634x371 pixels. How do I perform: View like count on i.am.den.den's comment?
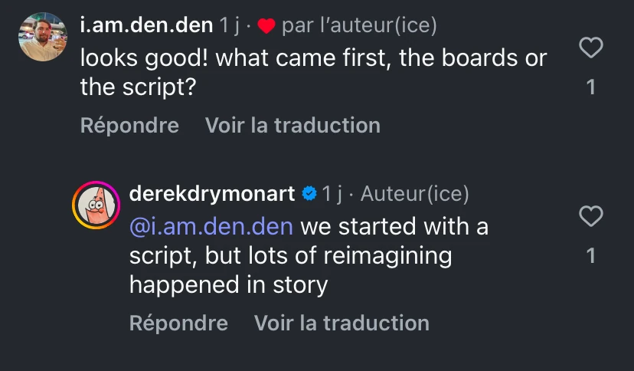pos(590,87)
